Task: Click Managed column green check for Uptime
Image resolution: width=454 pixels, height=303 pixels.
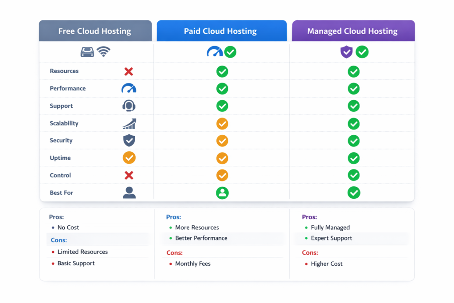Action: [x=353, y=158]
